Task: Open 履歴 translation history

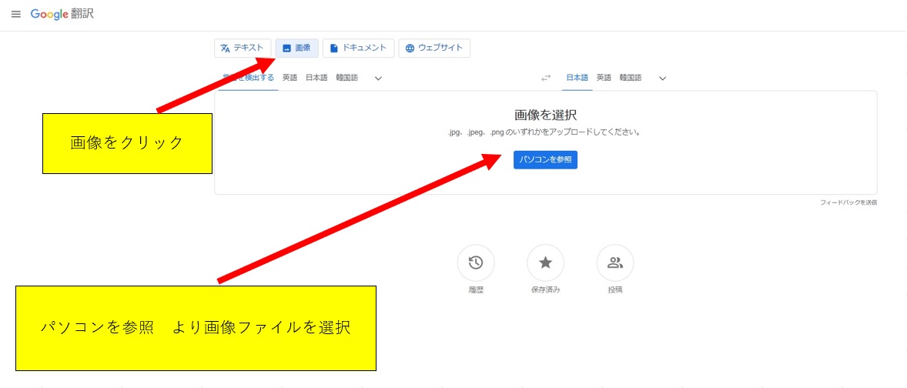Action: coord(476,263)
